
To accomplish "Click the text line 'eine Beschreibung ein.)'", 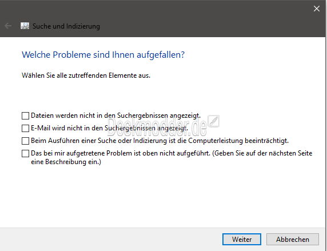I will [x=66, y=162].
